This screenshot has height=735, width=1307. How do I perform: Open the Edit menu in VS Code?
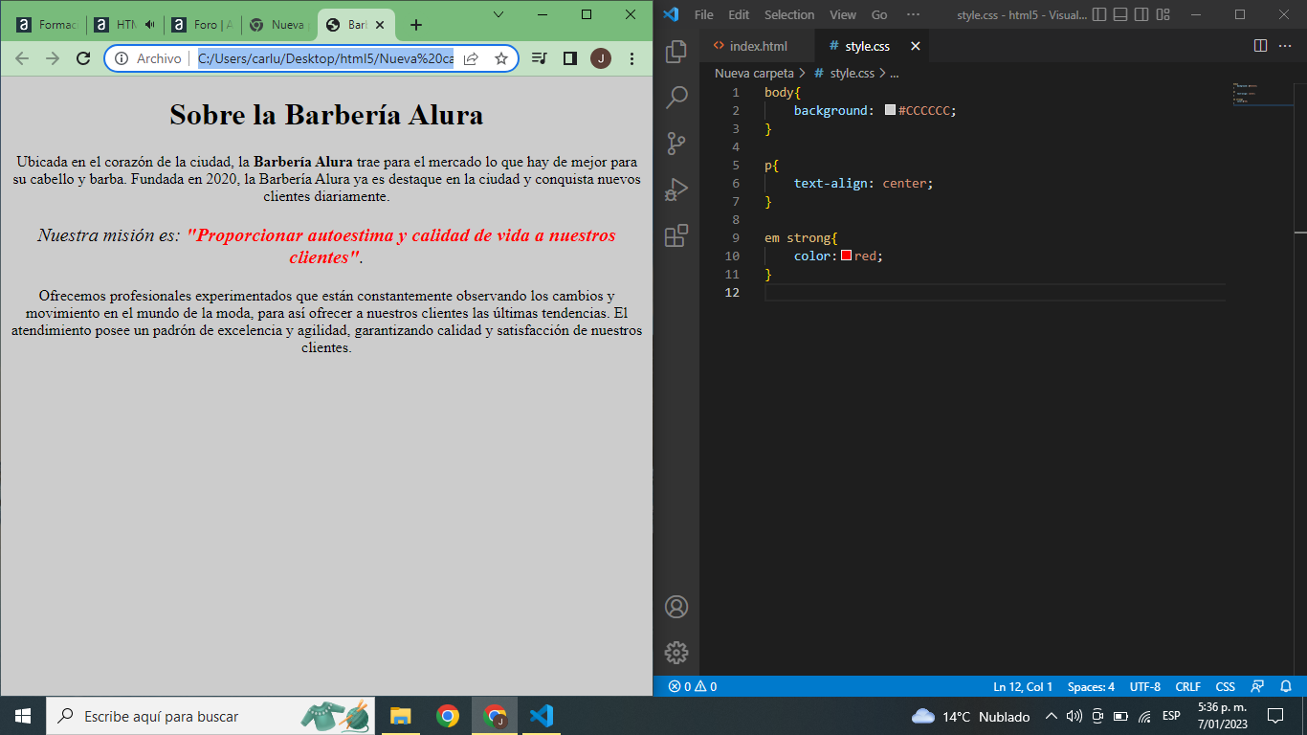[739, 14]
